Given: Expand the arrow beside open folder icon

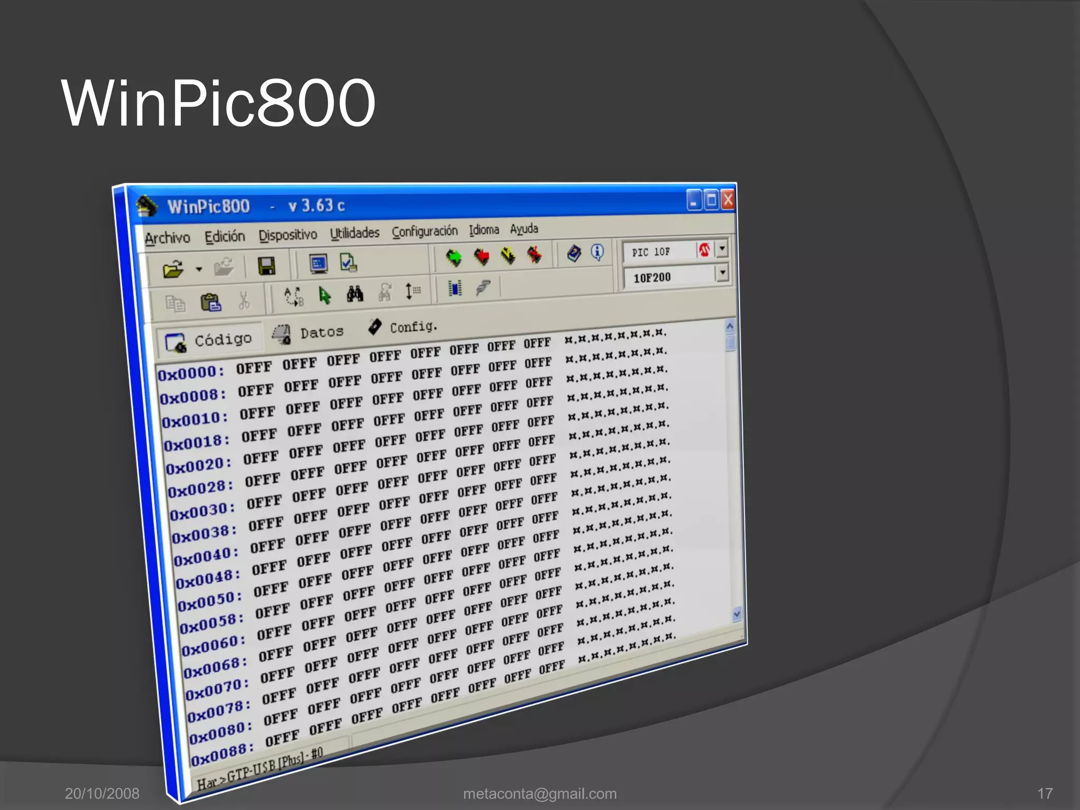Looking at the screenshot, I should click(199, 269).
